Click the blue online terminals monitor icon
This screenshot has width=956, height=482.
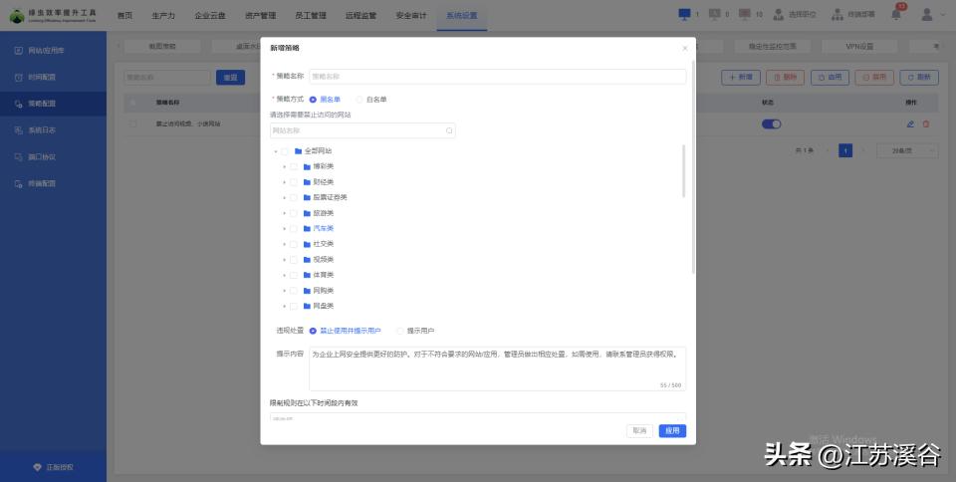685,14
